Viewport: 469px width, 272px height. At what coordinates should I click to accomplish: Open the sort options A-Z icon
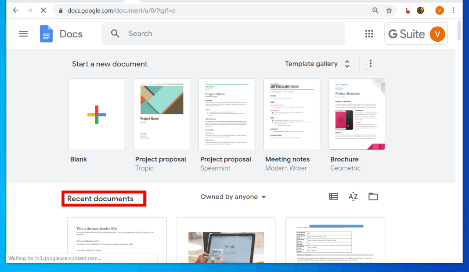tap(353, 196)
